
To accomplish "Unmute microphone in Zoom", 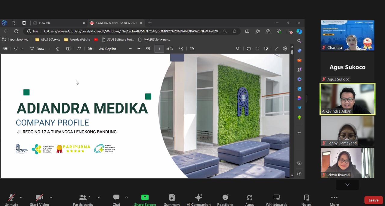I will pyautogui.click(x=11, y=200).
